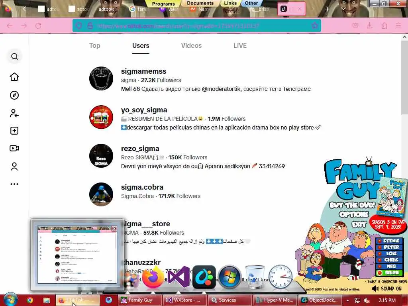Launch Visual Studio from the dock
Viewport: 408px width, 306px height.
click(178, 277)
